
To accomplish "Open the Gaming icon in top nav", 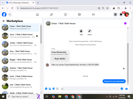I will tap(93, 15).
